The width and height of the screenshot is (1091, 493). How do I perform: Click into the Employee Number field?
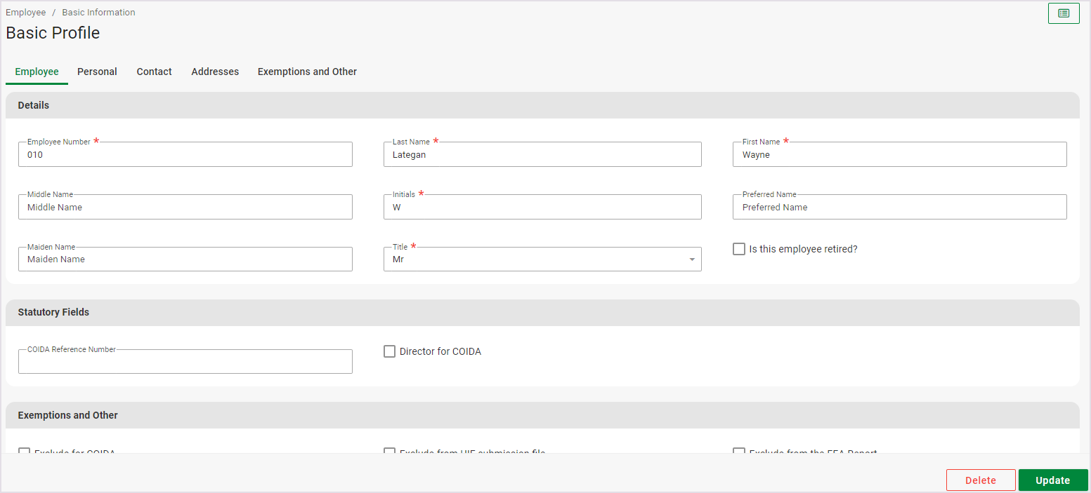coord(185,155)
